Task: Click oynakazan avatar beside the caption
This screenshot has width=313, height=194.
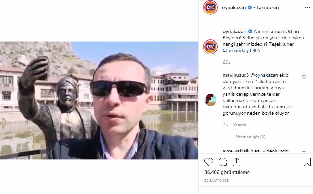Action: tap(210, 47)
